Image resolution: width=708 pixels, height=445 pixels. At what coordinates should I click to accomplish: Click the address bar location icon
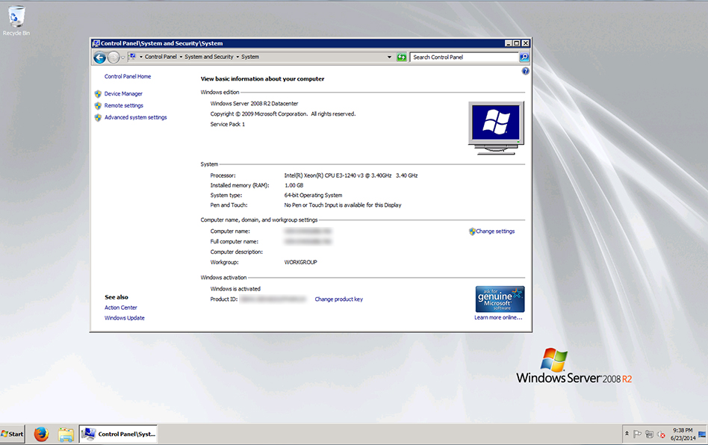click(x=133, y=57)
